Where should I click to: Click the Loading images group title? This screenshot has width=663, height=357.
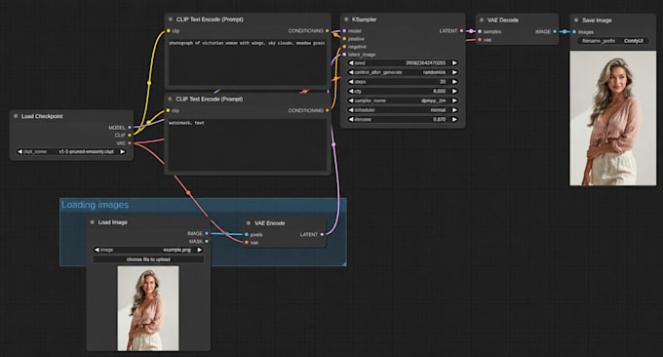(x=96, y=205)
